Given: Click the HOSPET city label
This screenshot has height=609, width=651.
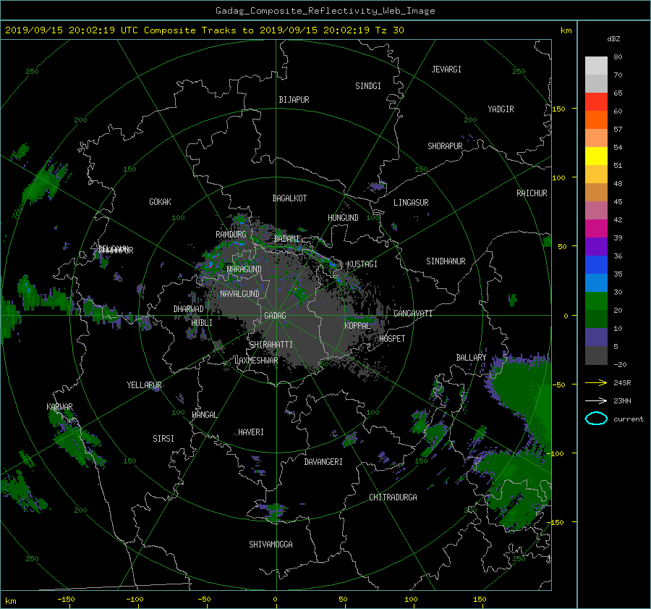Looking at the screenshot, I should [x=391, y=338].
